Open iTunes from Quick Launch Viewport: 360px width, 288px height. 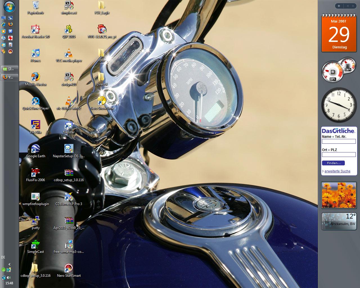point(3,38)
